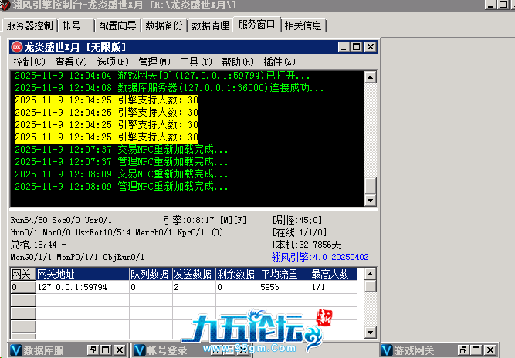The height and width of the screenshot is (358, 515).
Task: Click the gateway table scrollbar thumb
Action: point(370,286)
